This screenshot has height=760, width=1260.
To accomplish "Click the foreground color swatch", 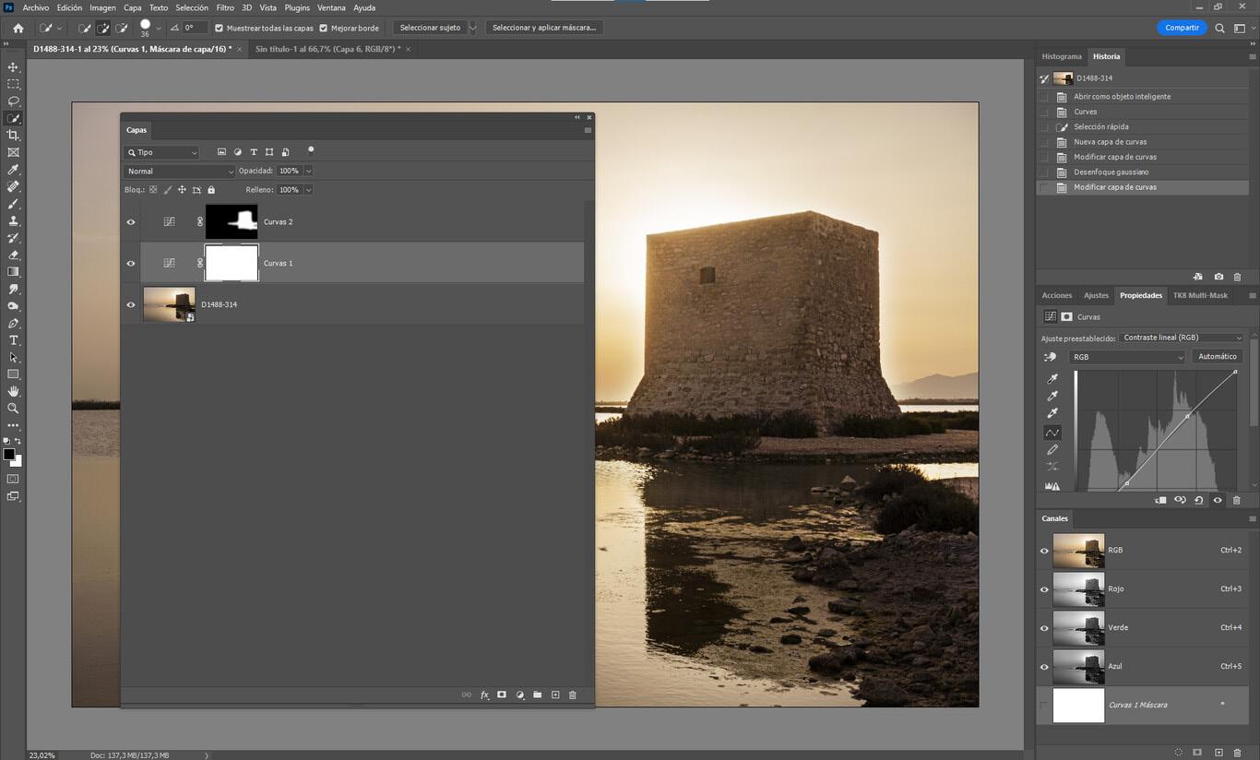I will [x=8, y=454].
